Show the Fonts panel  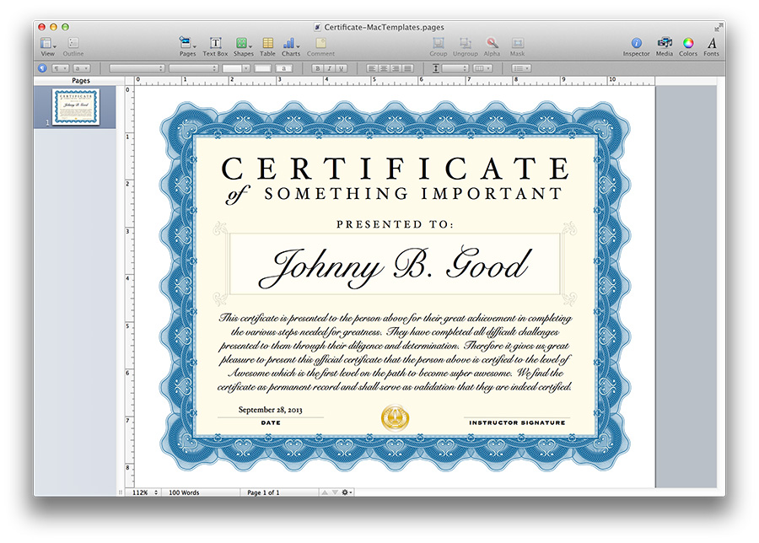pos(712,44)
